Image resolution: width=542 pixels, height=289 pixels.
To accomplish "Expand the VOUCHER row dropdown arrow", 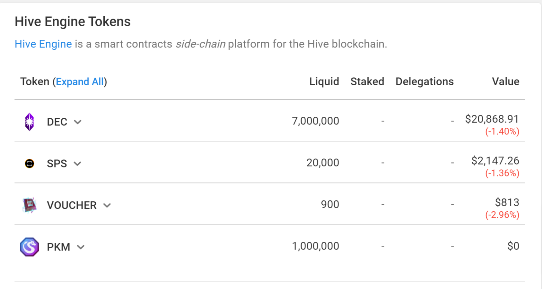I will point(107,206).
